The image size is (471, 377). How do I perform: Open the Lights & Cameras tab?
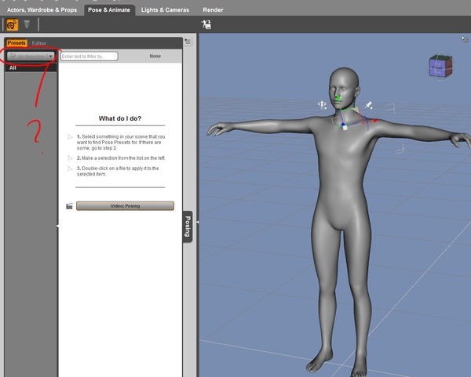tap(165, 10)
